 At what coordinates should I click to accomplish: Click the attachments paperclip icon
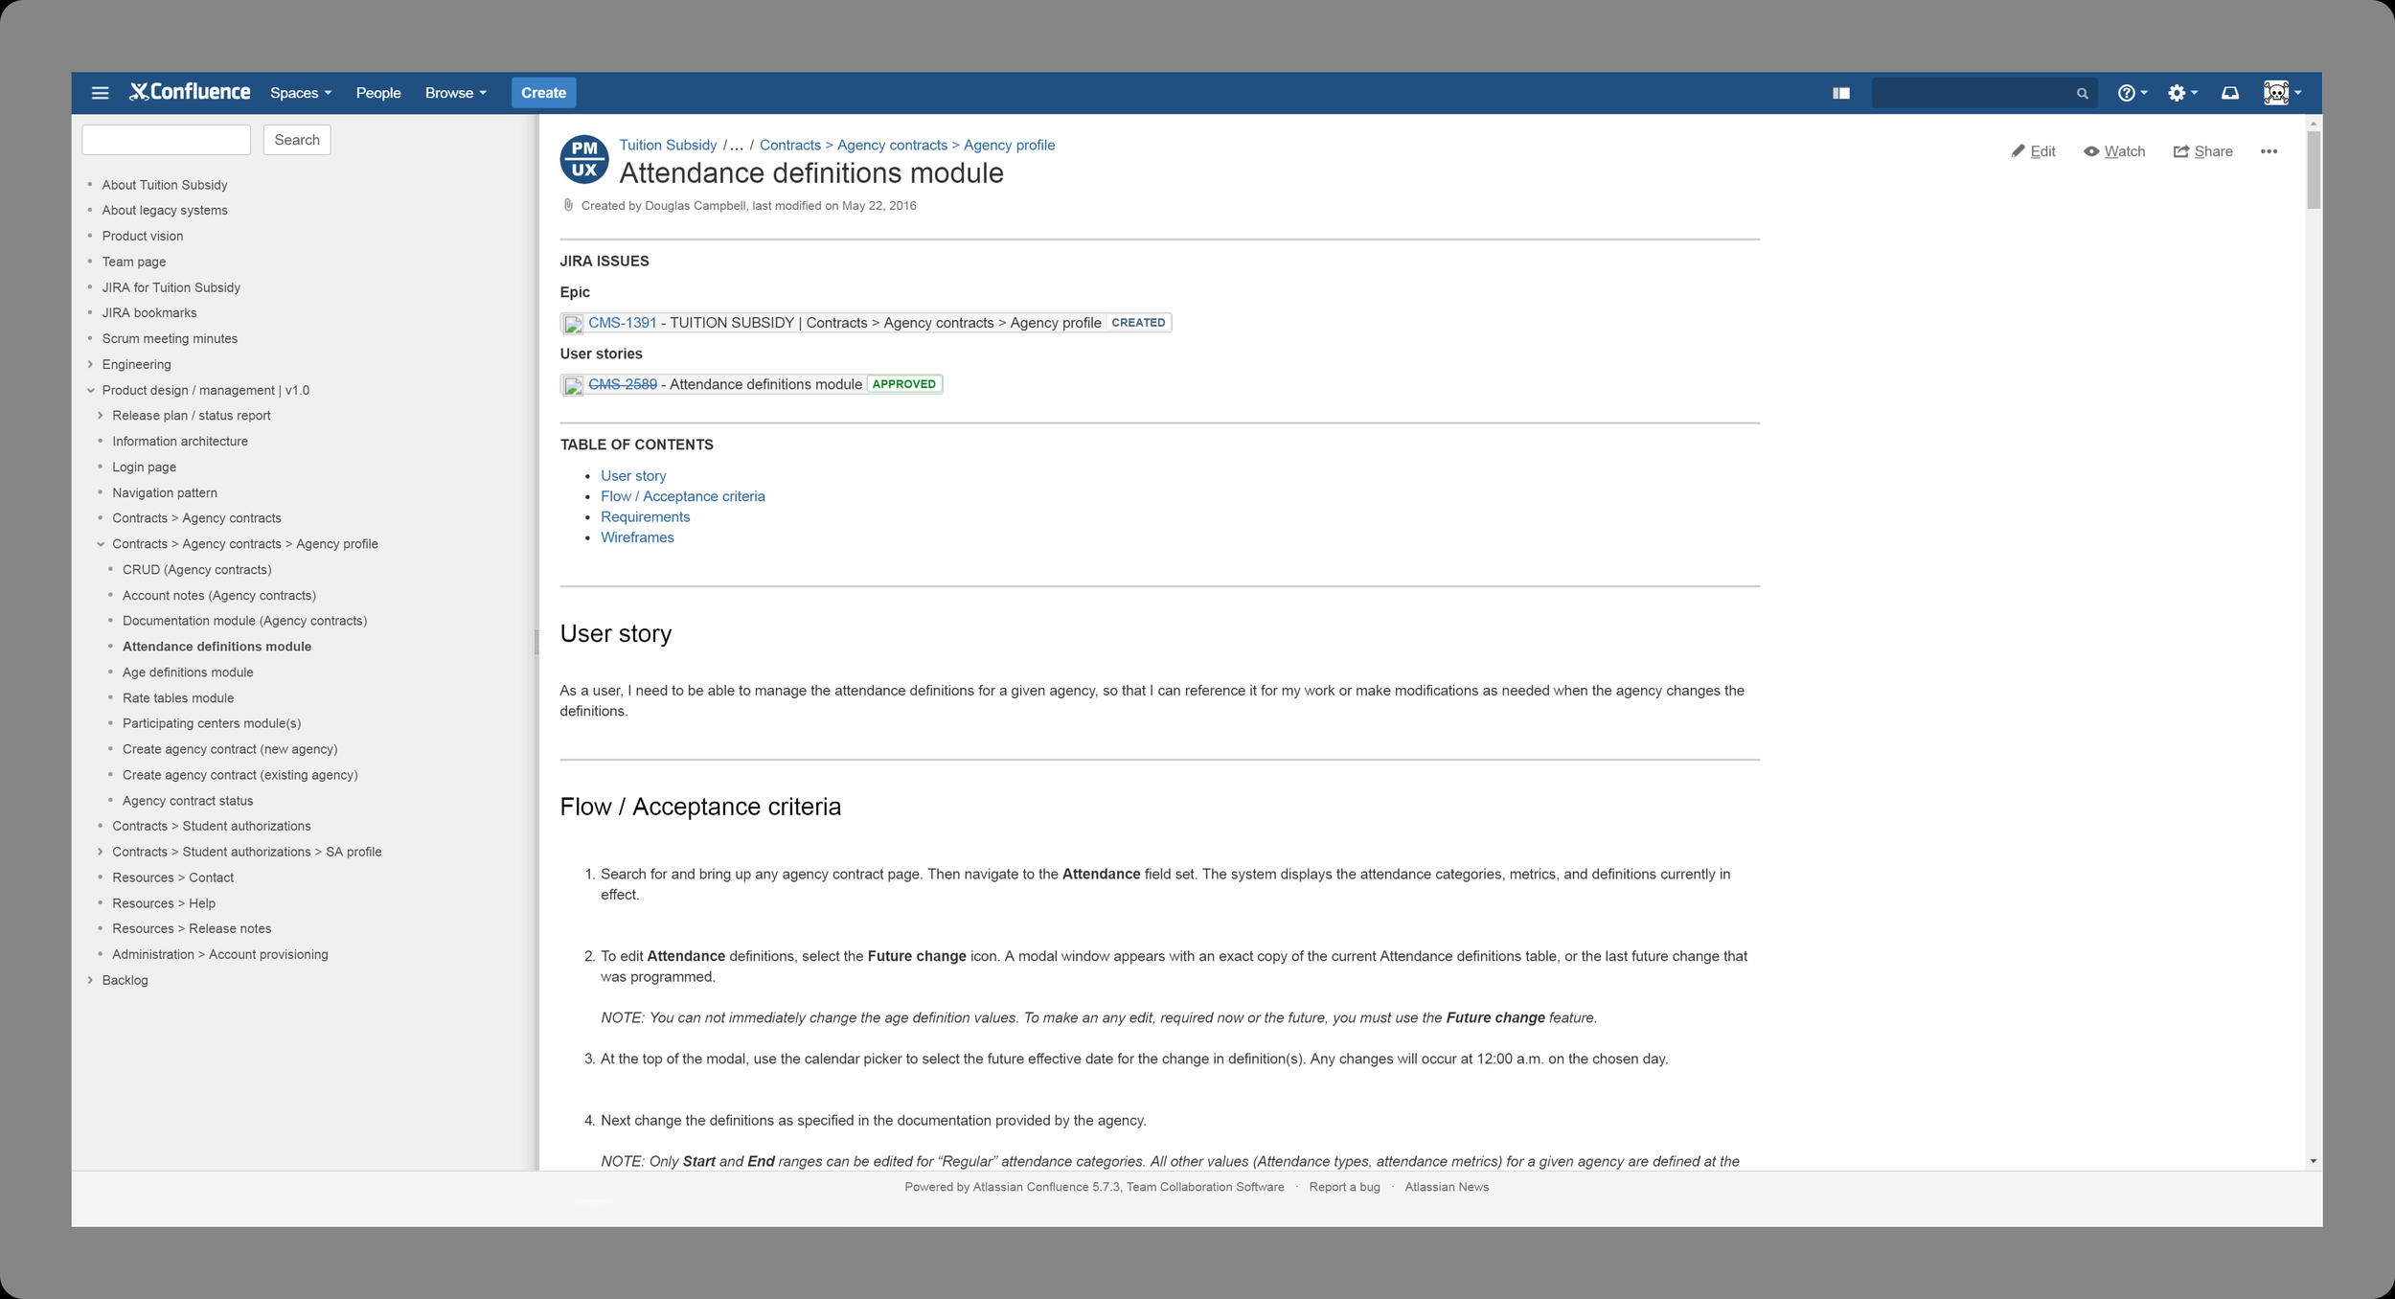(x=568, y=205)
